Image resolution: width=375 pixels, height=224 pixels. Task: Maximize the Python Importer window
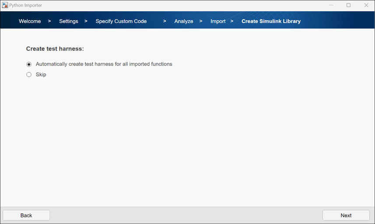pos(348,5)
